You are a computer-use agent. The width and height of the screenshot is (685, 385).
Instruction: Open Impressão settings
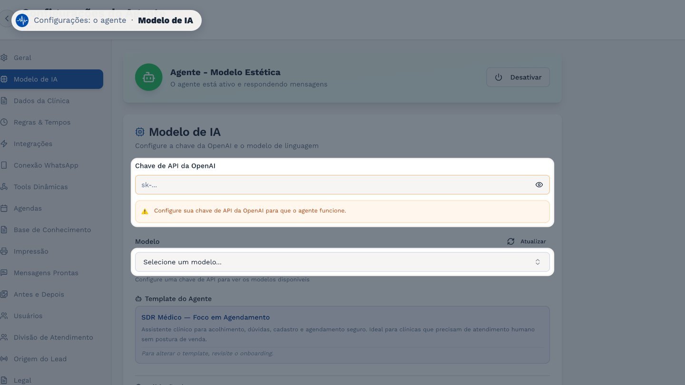(x=51, y=251)
